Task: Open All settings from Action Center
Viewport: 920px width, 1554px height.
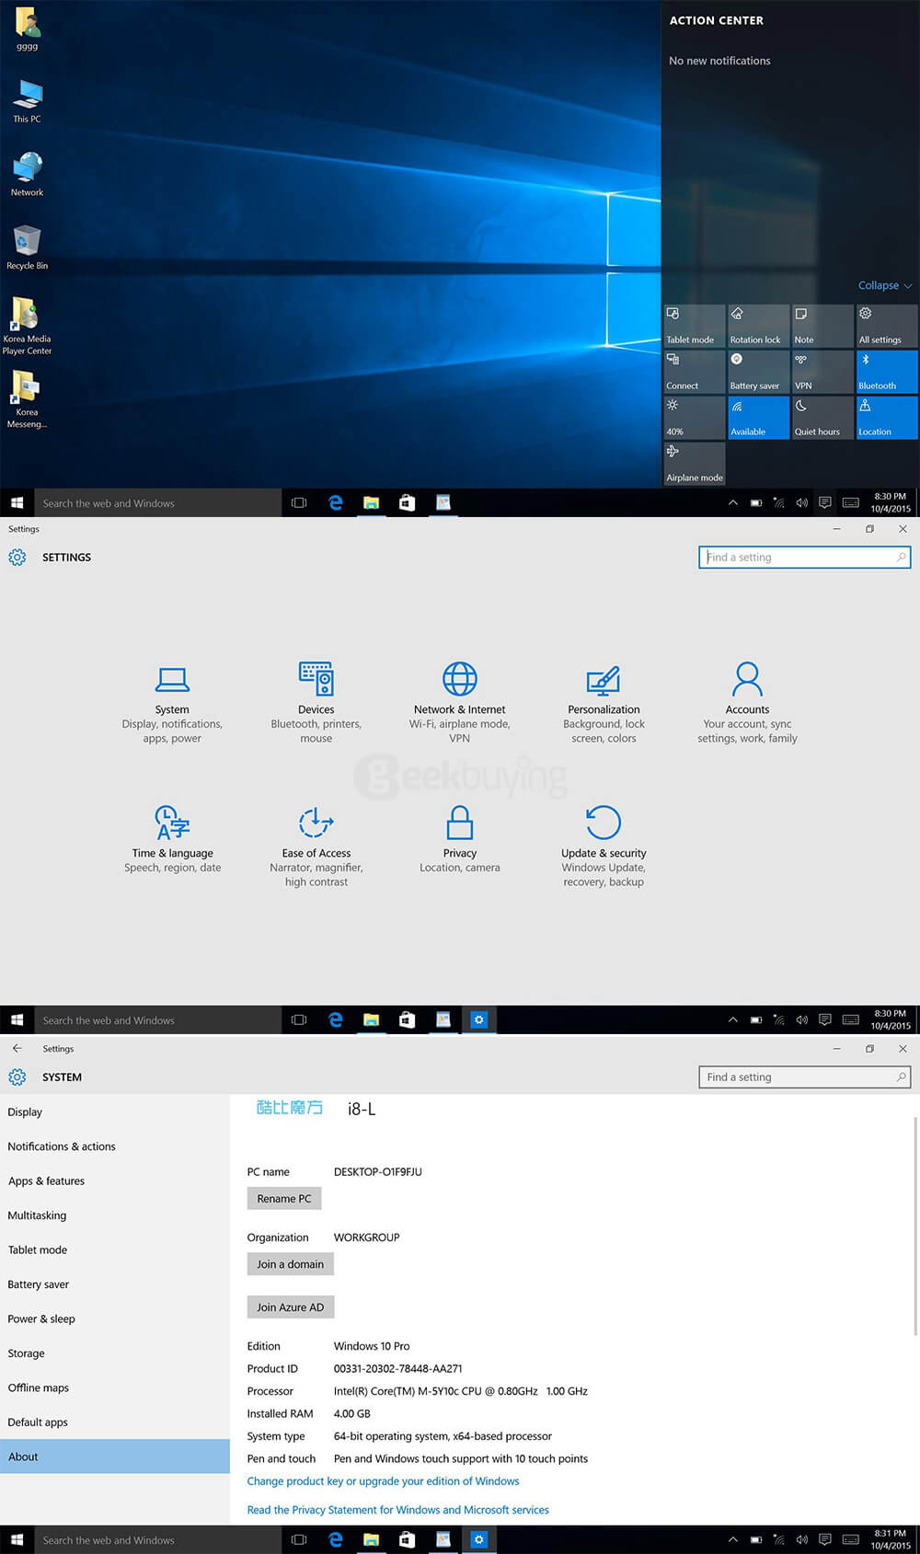Action: click(887, 326)
